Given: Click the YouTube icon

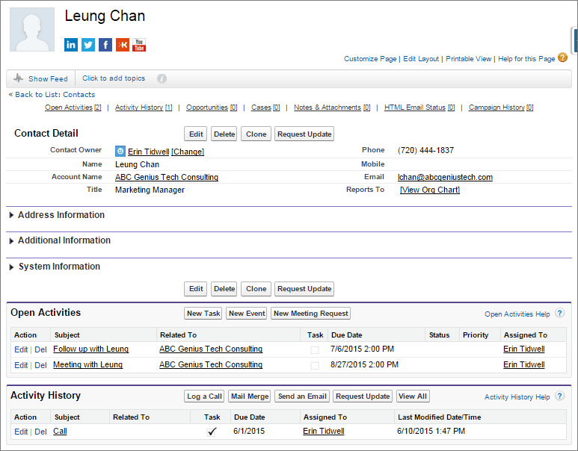Looking at the screenshot, I should pos(139,45).
